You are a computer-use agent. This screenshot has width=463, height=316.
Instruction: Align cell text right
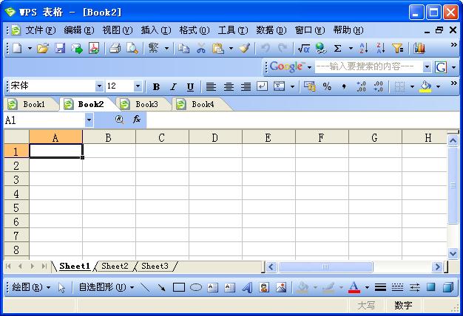(x=246, y=86)
